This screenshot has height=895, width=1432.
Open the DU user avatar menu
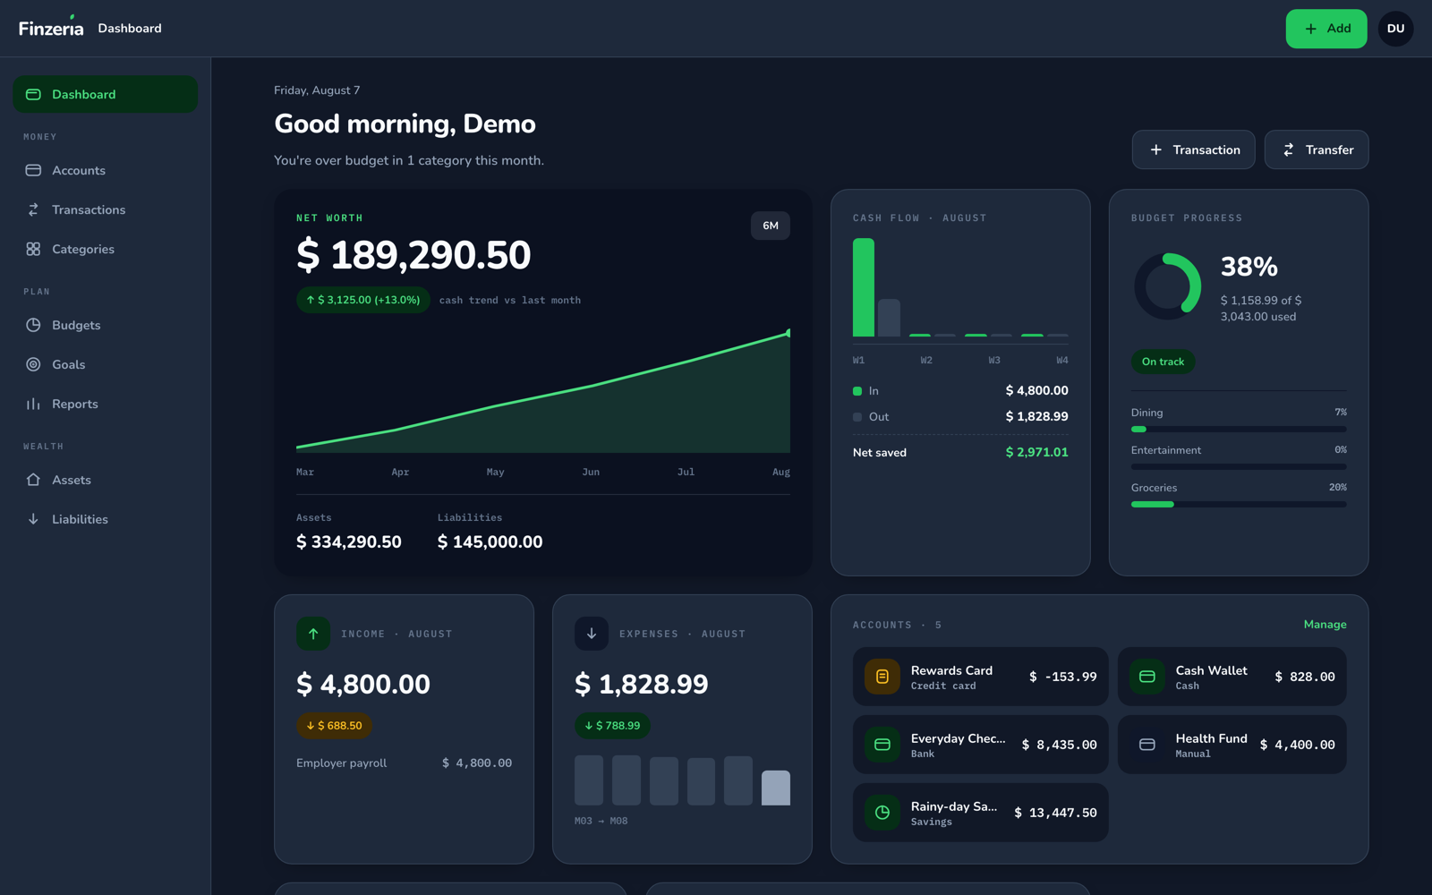pos(1396,29)
